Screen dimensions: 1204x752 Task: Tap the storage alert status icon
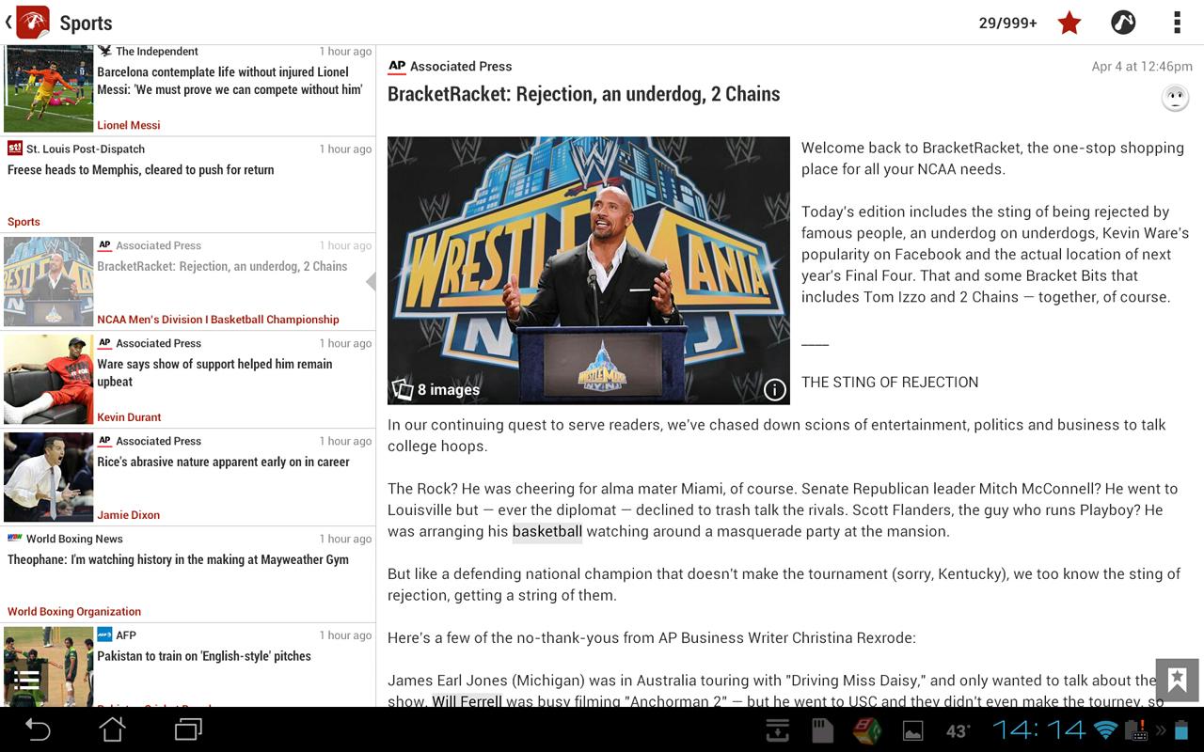(1138, 729)
